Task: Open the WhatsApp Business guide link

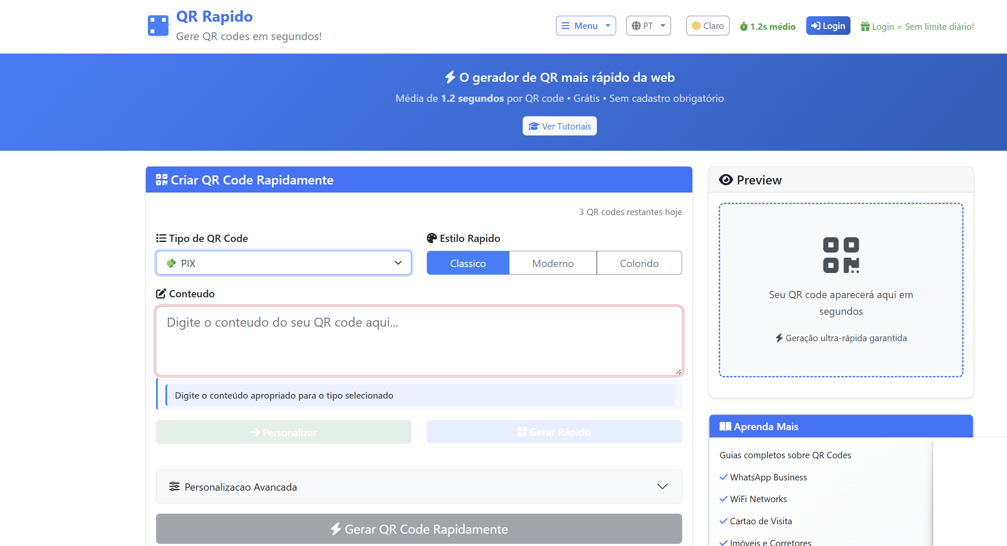Action: 768,477
